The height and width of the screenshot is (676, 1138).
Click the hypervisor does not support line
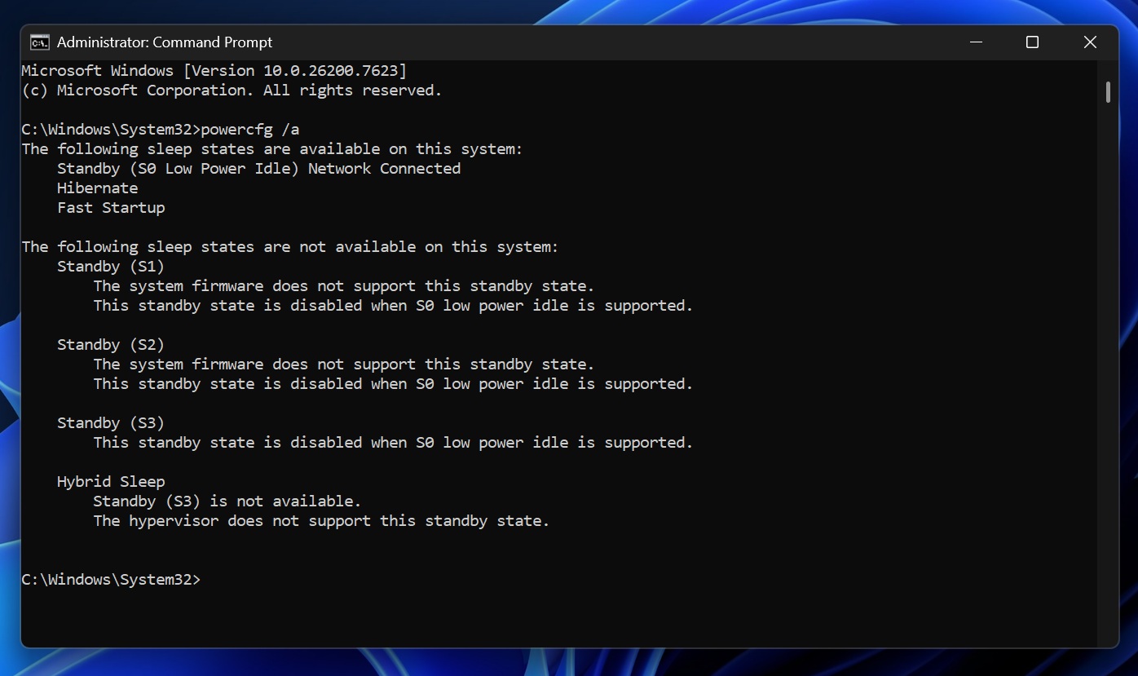321,521
